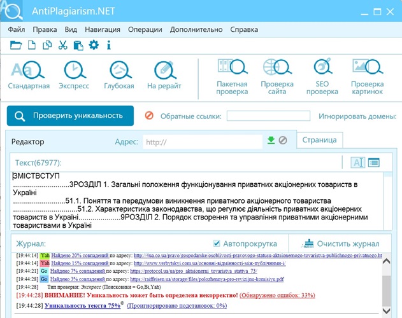This screenshot has width=402, height=318.
Task: Click Найдено 20% совпадений link
Action: (x=80, y=255)
